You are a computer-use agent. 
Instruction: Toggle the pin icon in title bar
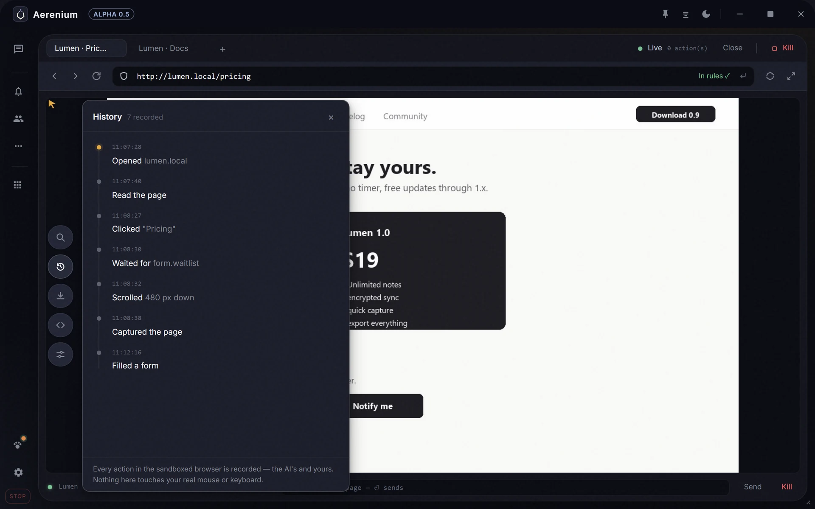[x=665, y=14]
